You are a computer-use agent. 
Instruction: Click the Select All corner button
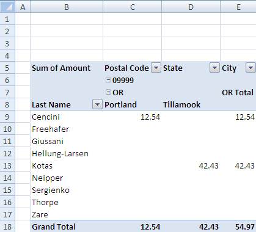7,7
